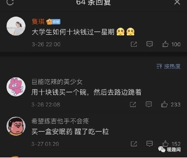The height and width of the screenshot is (158, 187).
Task: Tap the comment text 大学生如何十块钱过一星期
Action: (73, 32)
